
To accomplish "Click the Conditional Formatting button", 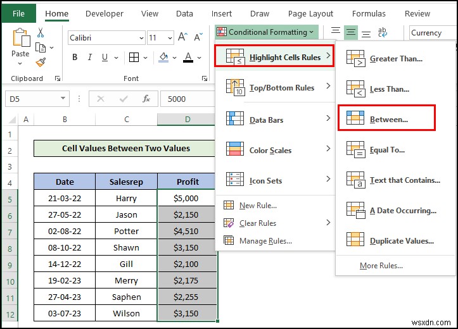I will coord(267,32).
